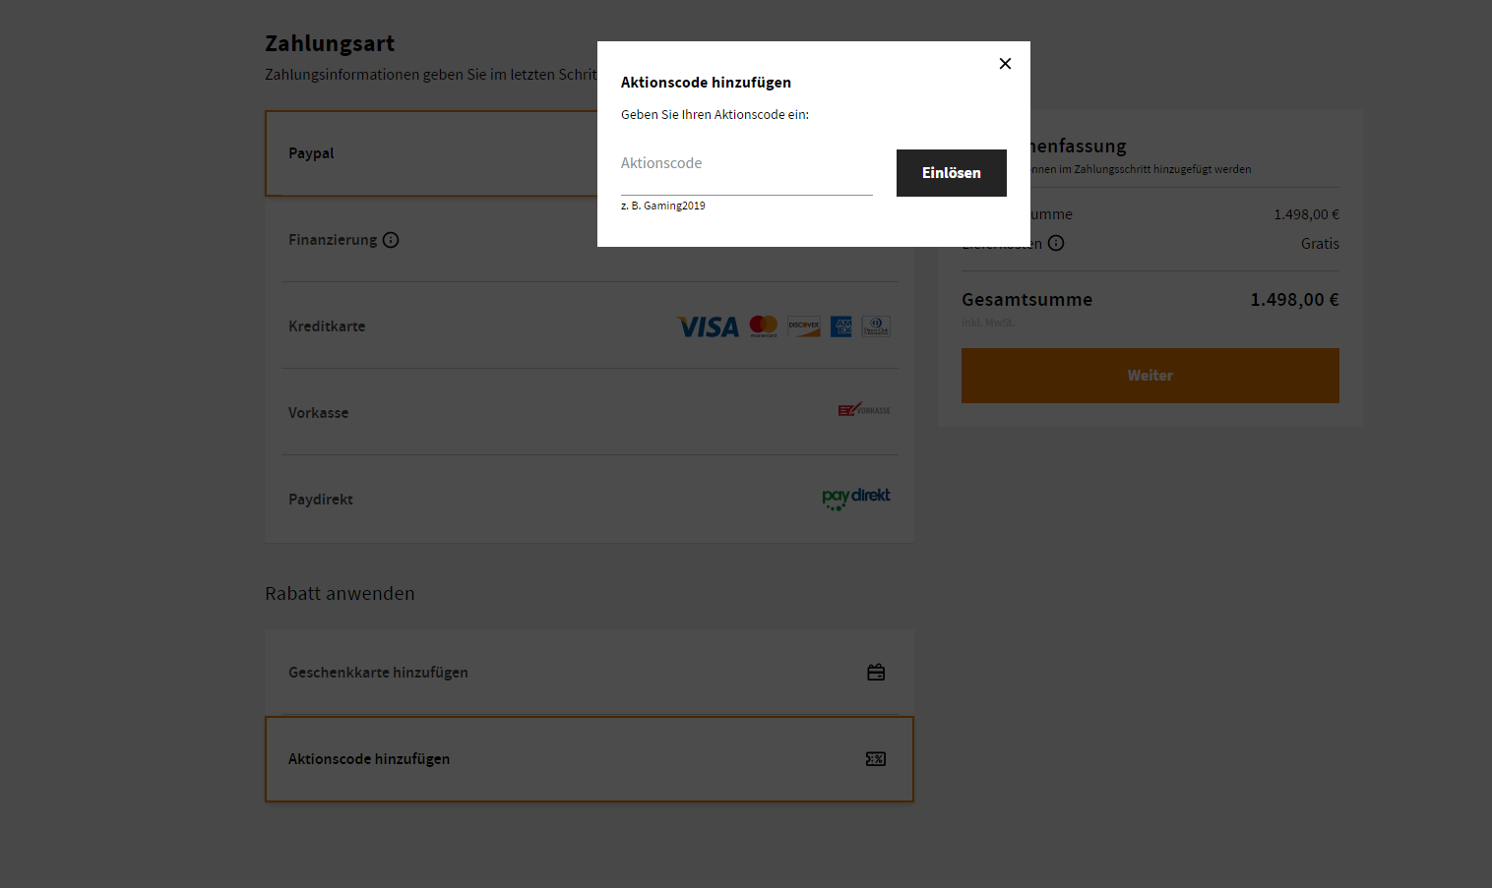Click the paydirekt logo
Image resolution: width=1492 pixels, height=888 pixels.
[x=856, y=498]
